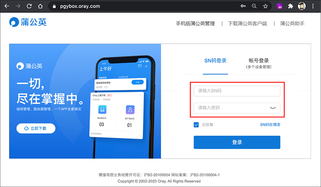Focus the 请输入密码 password field
Image resolution: width=321 pixels, height=187 pixels.
(x=237, y=108)
